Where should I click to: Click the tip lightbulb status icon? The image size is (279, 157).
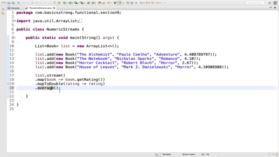point(277,155)
